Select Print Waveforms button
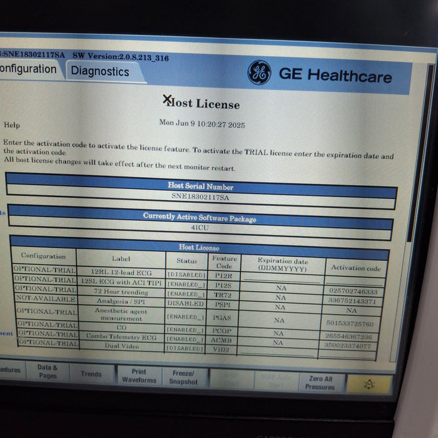This screenshot has width=438, height=438. click(x=139, y=376)
